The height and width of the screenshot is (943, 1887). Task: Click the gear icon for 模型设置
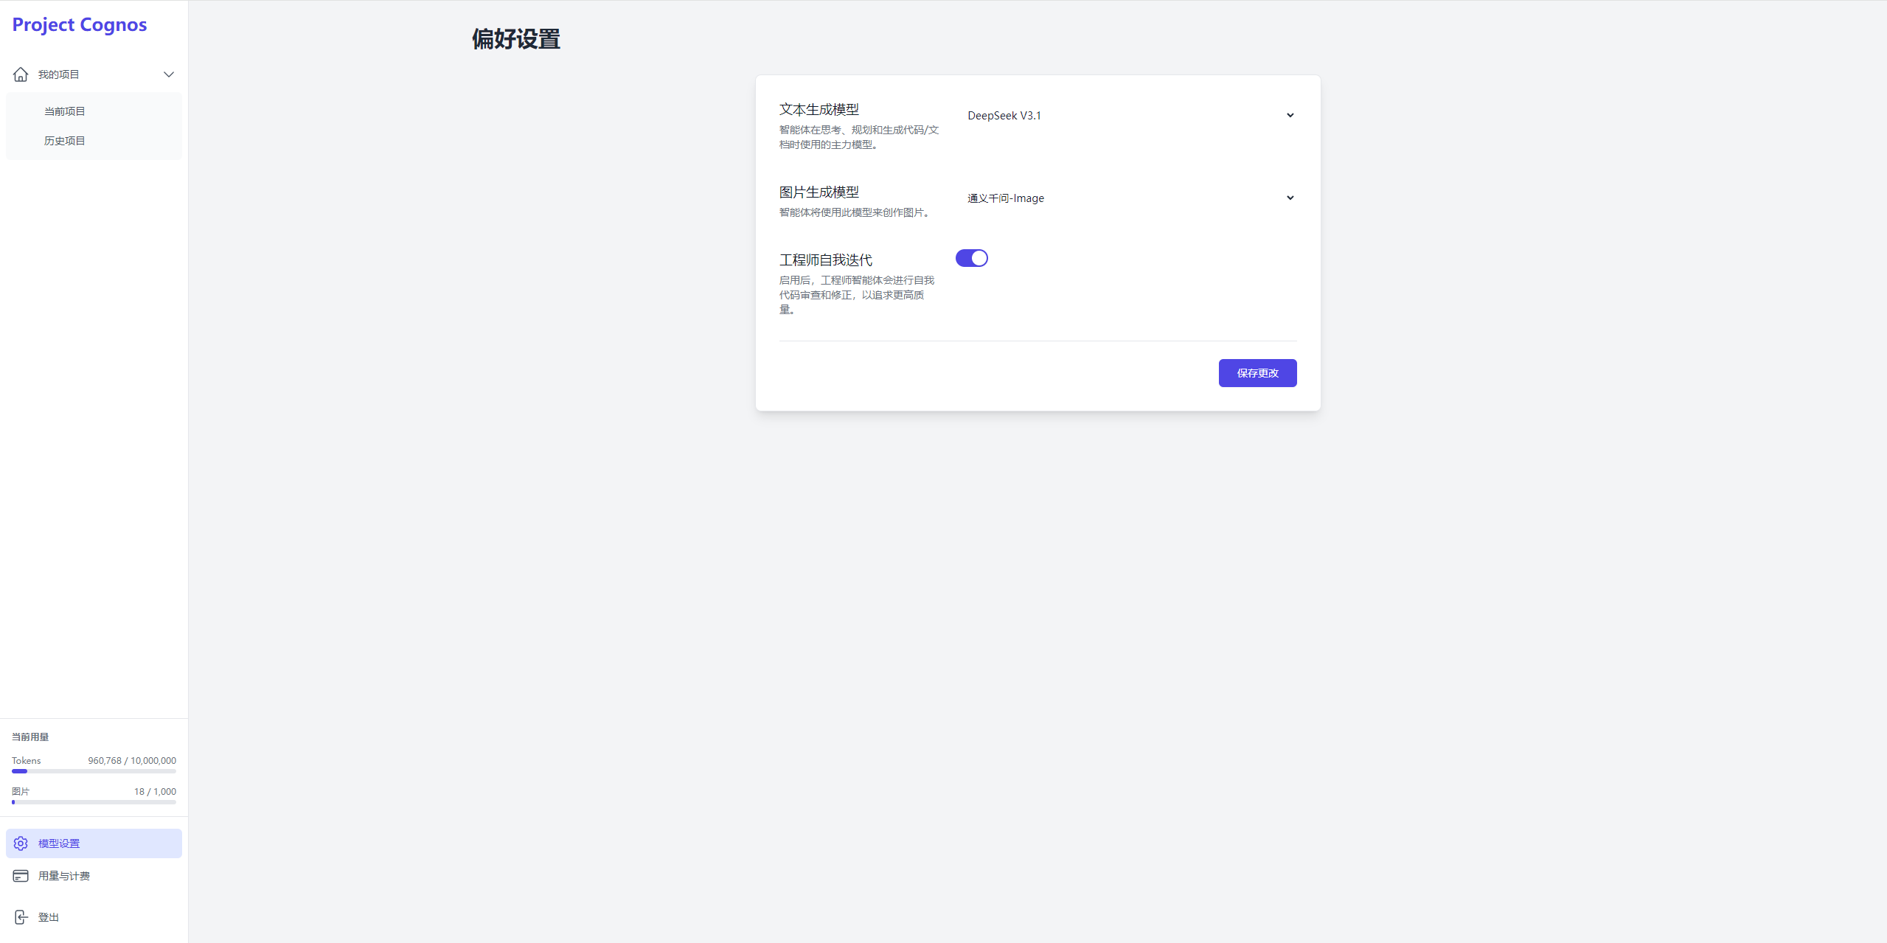21,843
